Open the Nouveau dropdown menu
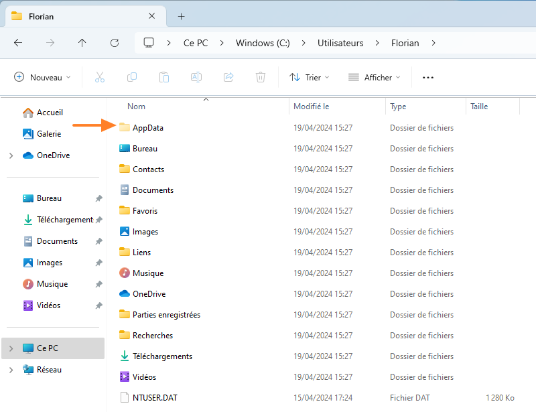The image size is (536, 412). tap(42, 78)
